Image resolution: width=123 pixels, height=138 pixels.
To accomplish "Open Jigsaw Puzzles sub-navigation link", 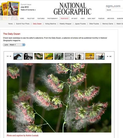I will [x=80, y=24].
